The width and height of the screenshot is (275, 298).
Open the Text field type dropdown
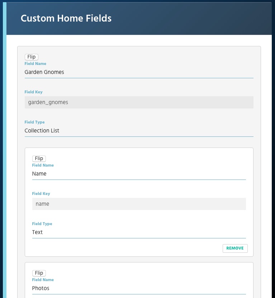139,232
